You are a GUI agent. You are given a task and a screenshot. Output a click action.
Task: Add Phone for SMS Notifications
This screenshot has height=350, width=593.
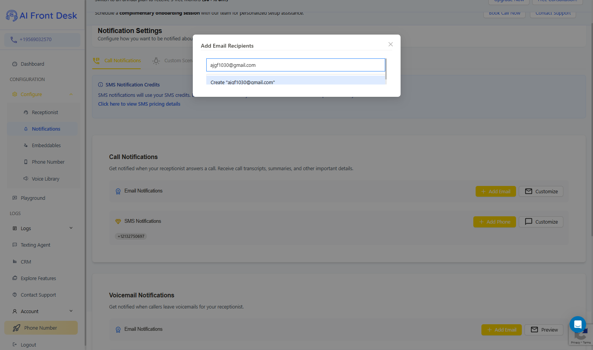[x=494, y=222]
